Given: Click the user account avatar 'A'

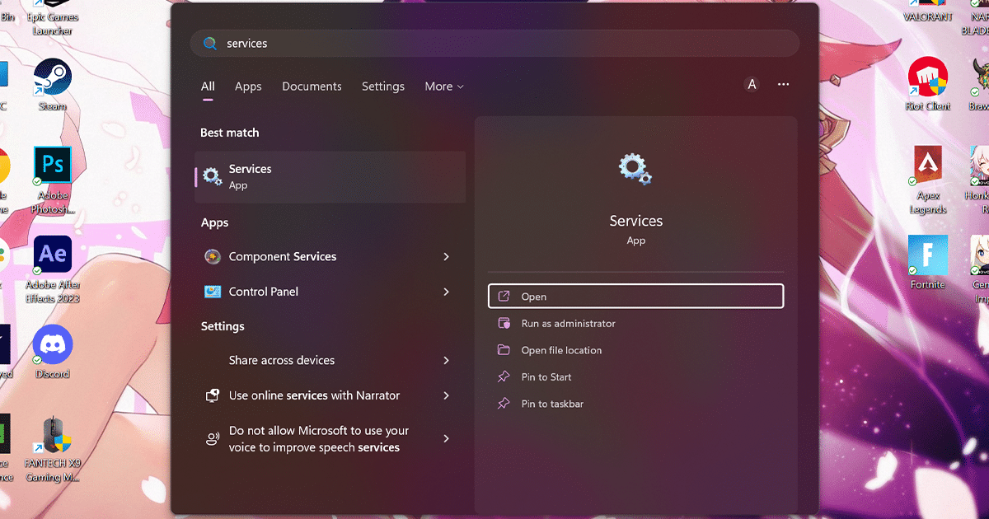Looking at the screenshot, I should click(x=751, y=85).
